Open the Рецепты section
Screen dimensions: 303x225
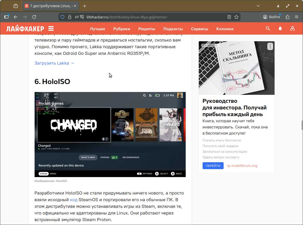coord(147,29)
